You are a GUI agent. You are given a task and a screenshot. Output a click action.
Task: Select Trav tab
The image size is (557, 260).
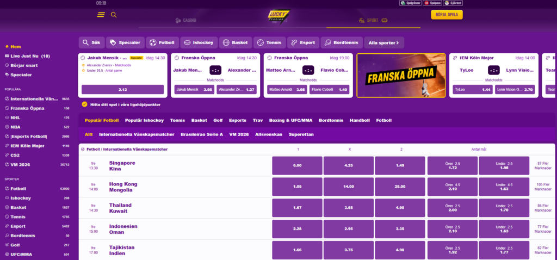click(x=257, y=120)
